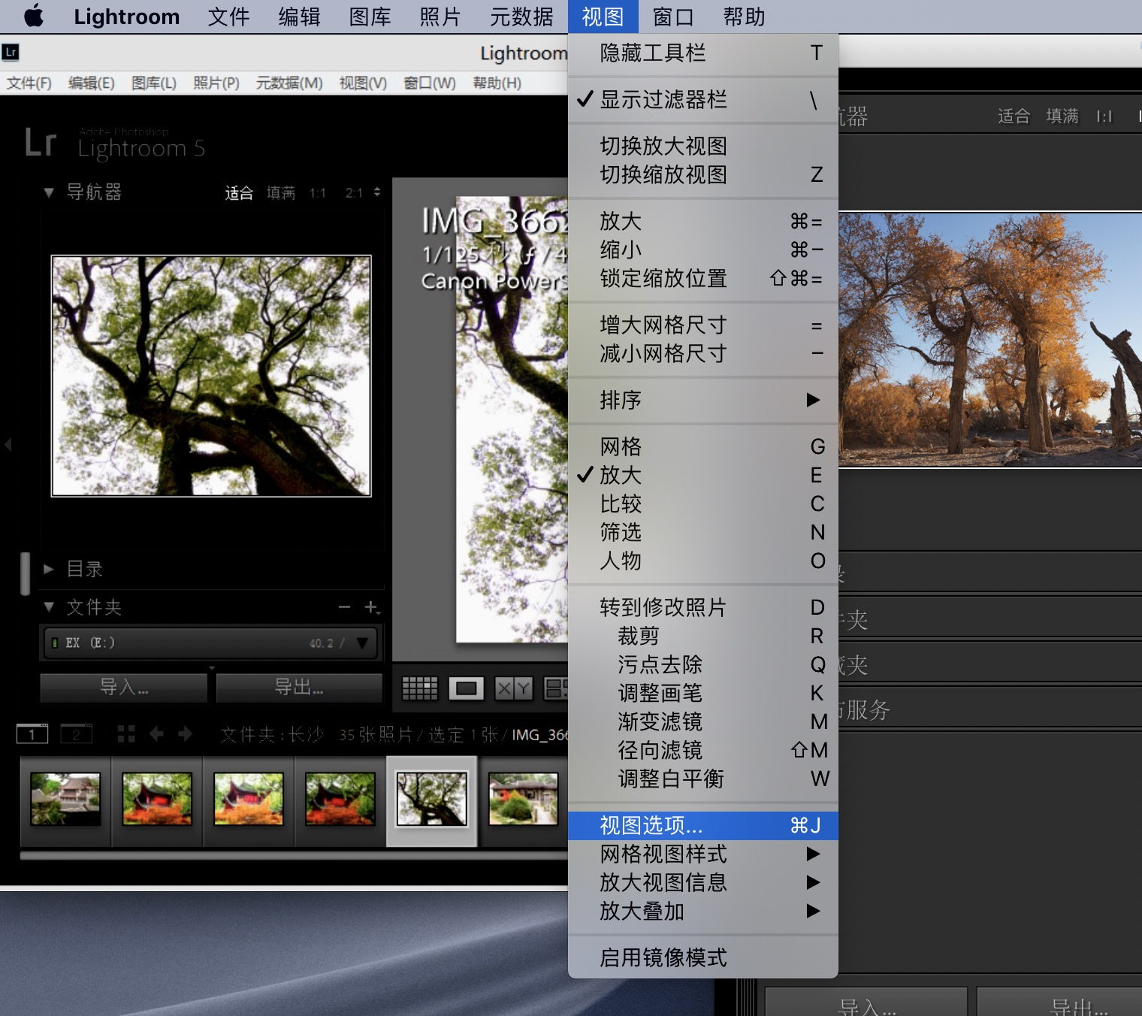Screen dimensions: 1142x1016
Task: Open the 文件 menu in the macOS menu bar
Action: click(228, 17)
